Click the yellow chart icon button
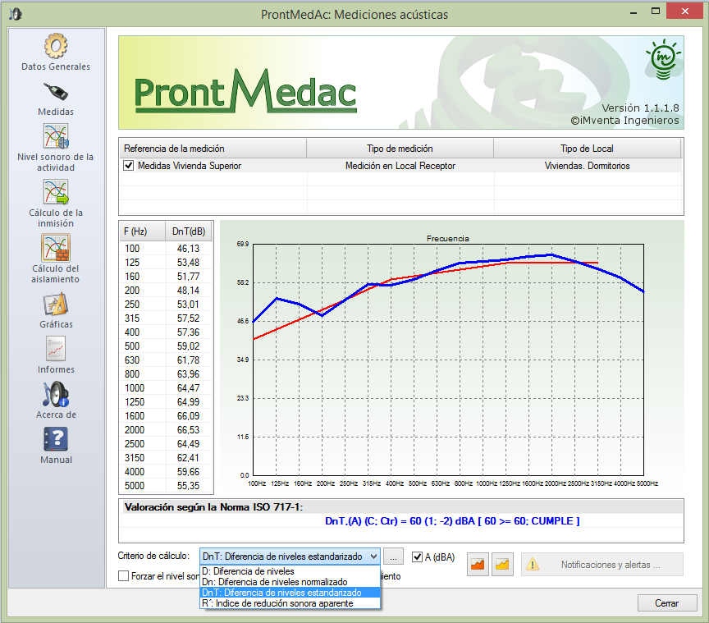This screenshot has width=709, height=623. pyautogui.click(x=502, y=564)
